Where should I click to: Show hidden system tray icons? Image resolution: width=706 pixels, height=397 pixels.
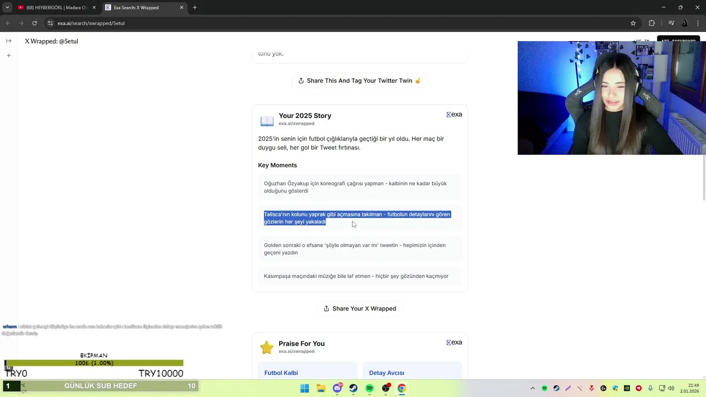coord(532,388)
